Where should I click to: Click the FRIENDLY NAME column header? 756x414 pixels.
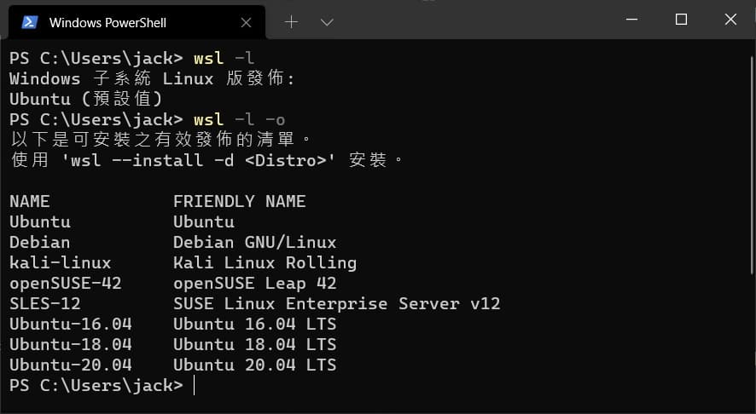[x=239, y=201]
